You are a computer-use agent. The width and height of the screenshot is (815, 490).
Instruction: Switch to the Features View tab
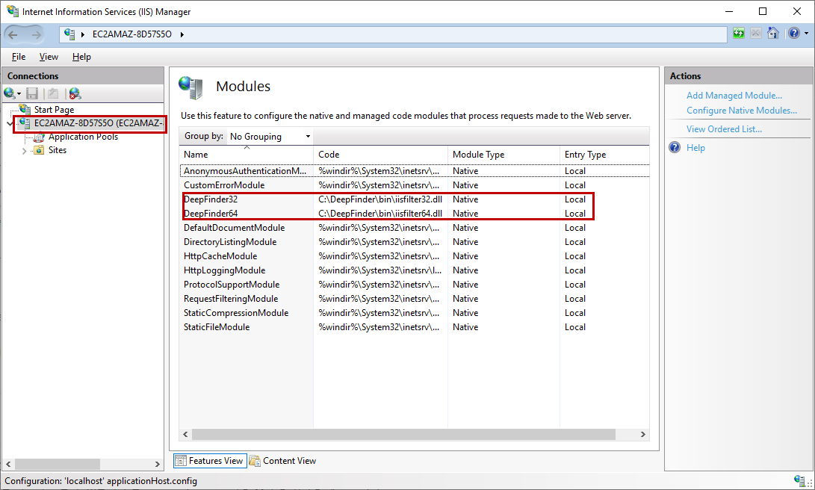pyautogui.click(x=210, y=461)
